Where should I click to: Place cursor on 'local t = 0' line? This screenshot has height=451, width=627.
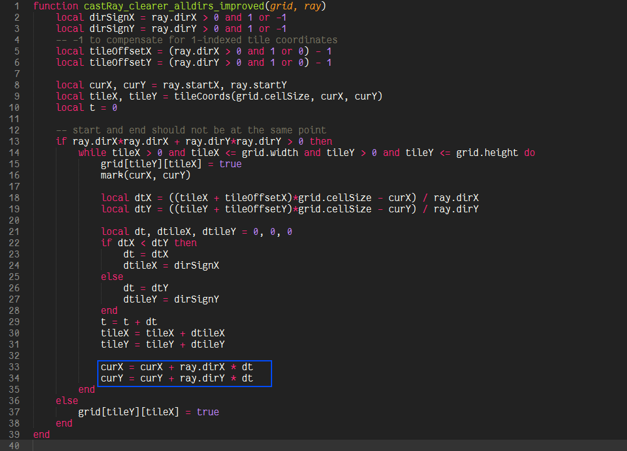[87, 108]
